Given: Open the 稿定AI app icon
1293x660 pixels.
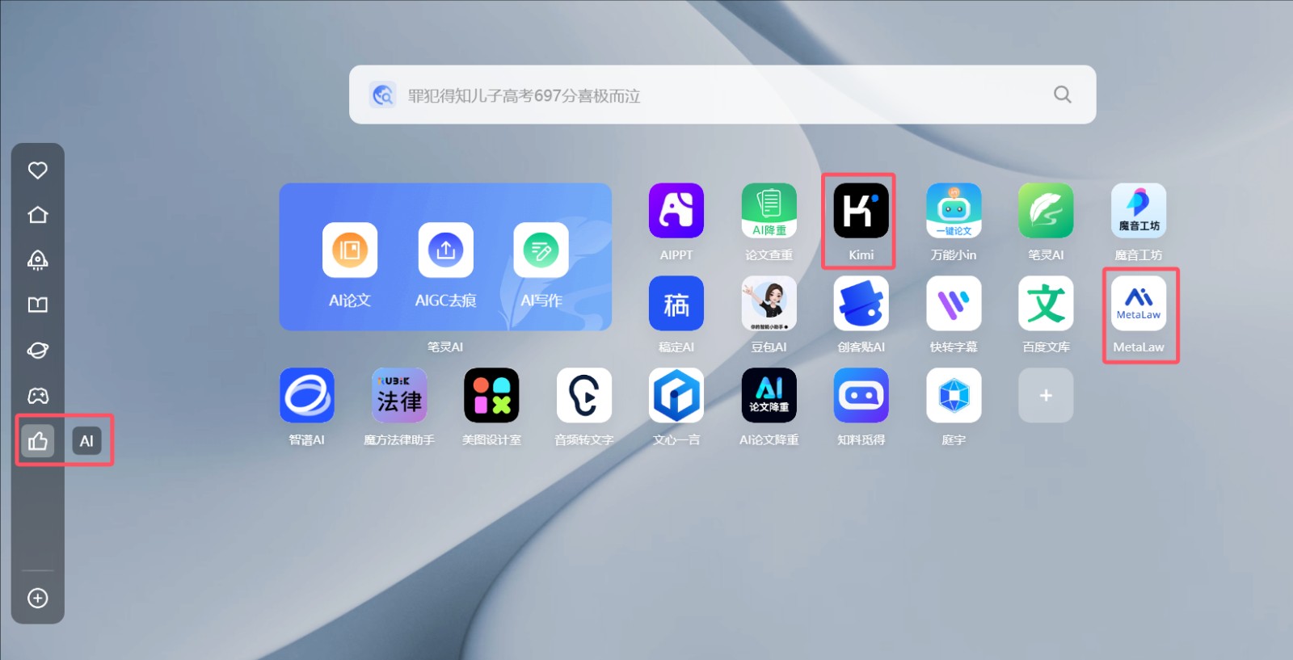Looking at the screenshot, I should (676, 303).
